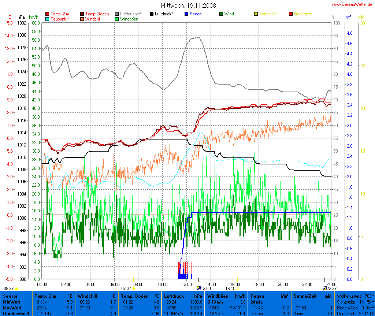Click the light green Windböen swatch
Viewport: 375px width, 316px height.
click(117, 19)
